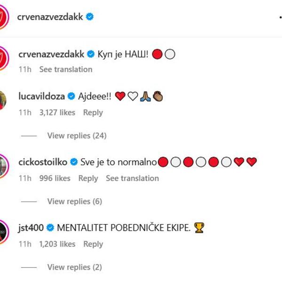
Task: Expand View replies (24)
Action: [77, 136]
